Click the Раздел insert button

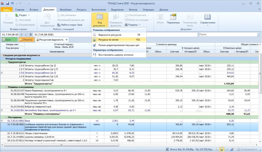click(22, 15)
